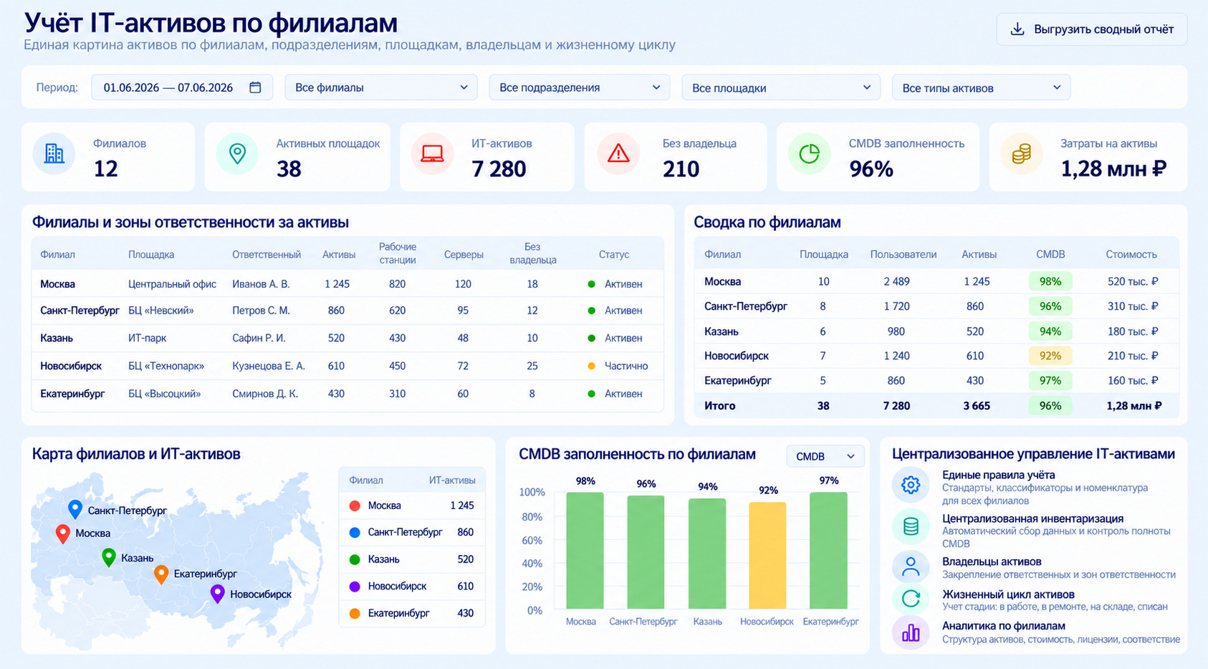Screen dimensions: 1208x669
Task: Click the location pin icon for Активных площадок
Action: pos(237,153)
